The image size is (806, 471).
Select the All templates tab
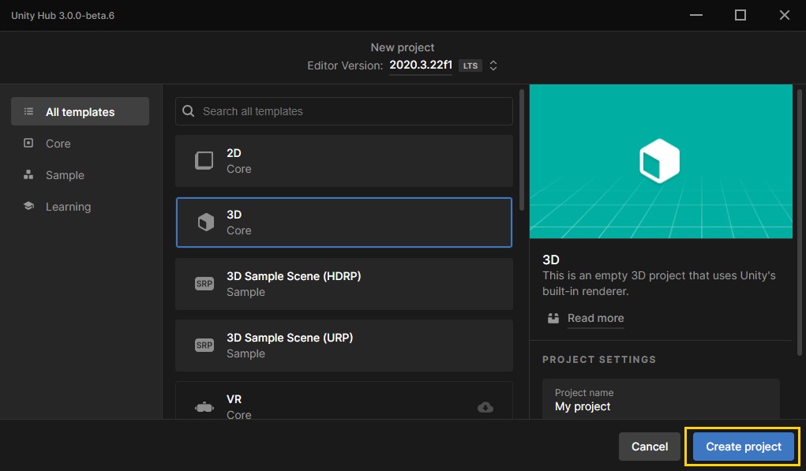[x=81, y=111]
